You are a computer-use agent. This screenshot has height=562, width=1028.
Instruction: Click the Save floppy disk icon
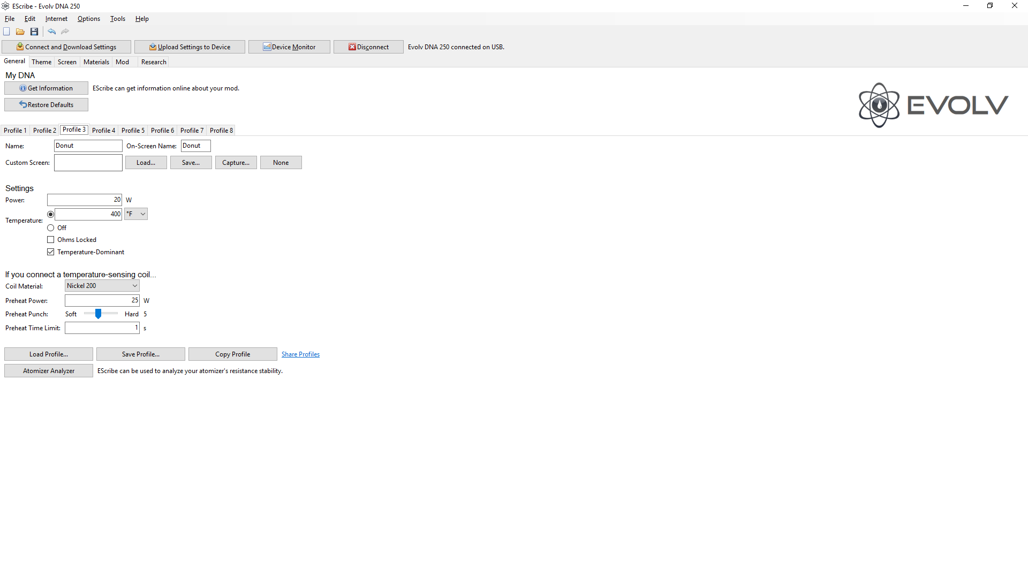pyautogui.click(x=34, y=32)
